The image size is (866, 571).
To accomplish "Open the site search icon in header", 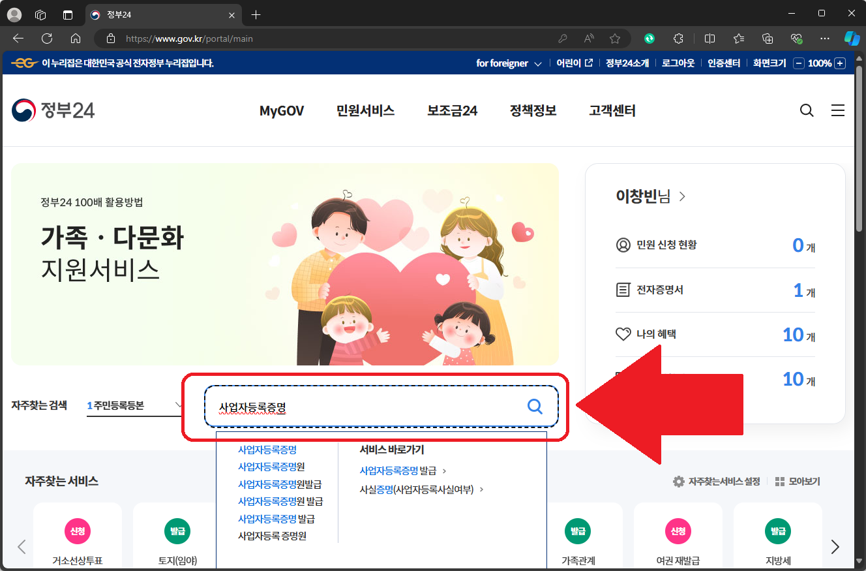I will [x=807, y=111].
